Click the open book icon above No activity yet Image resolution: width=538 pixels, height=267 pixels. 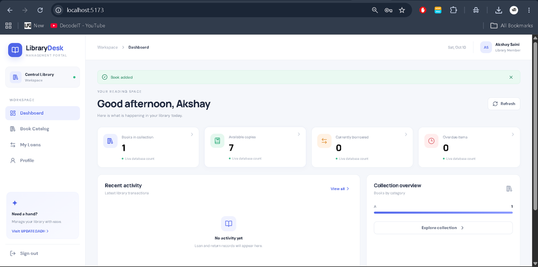click(229, 224)
